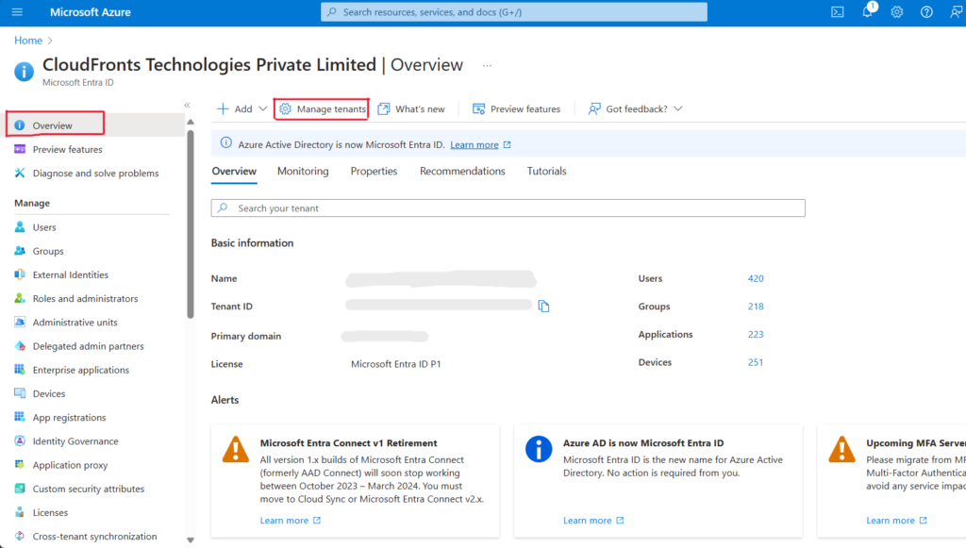The image size is (966, 548).
Task: Click the External Identities icon
Action: [20, 274]
